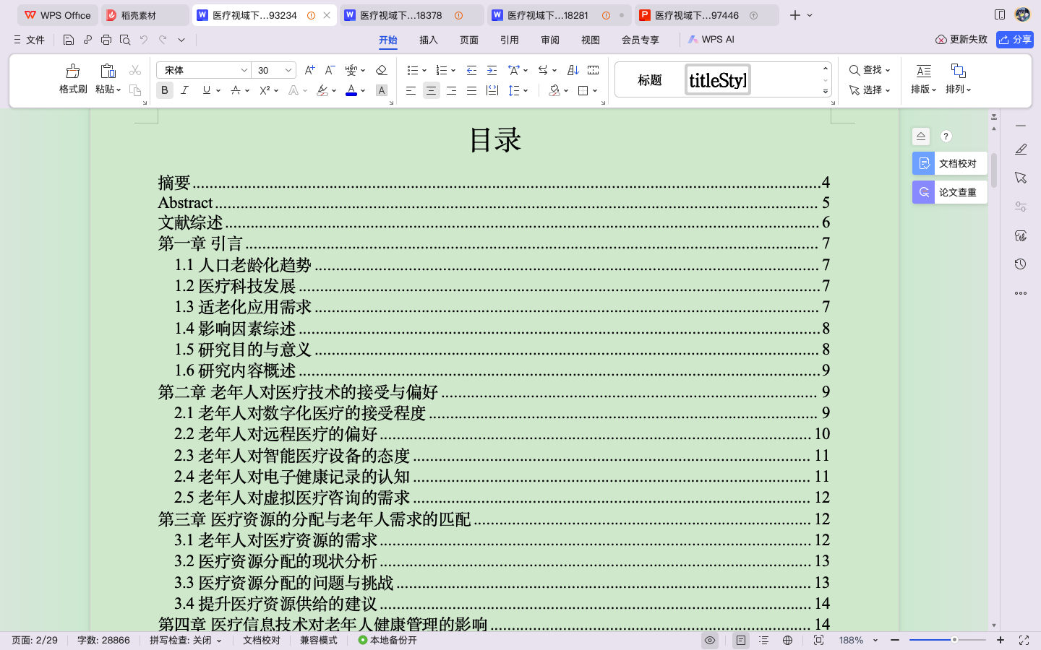Toggle italic formatting
Image resolution: width=1041 pixels, height=650 pixels.
[184, 90]
